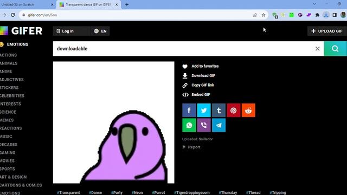
Task: Share GIF on Reddit
Action: [248, 110]
